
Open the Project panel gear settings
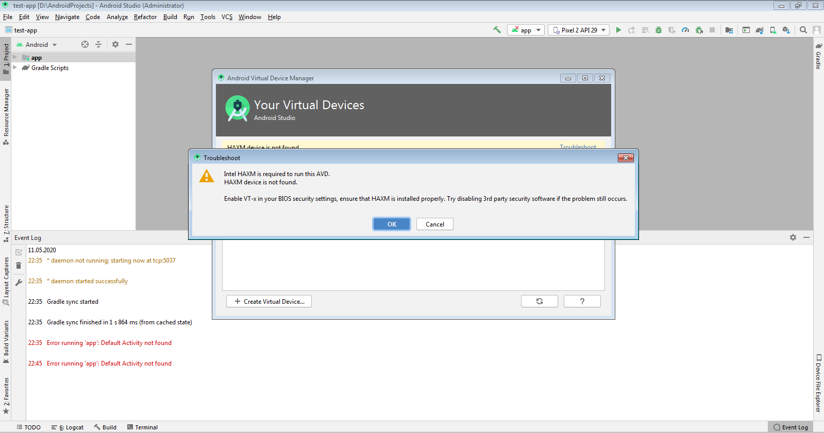tap(115, 44)
